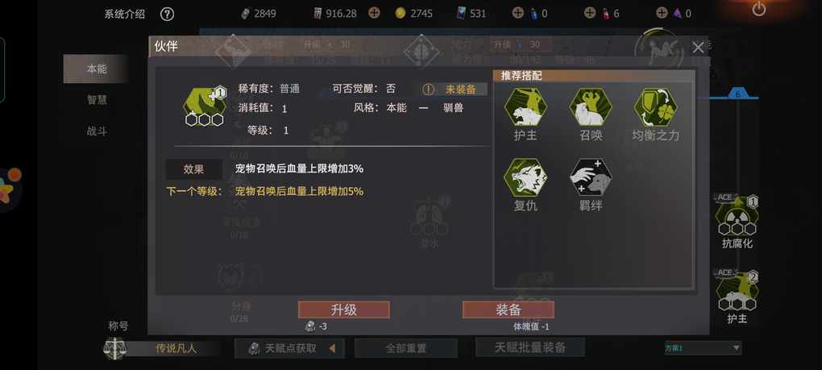Open the 羁绊 hand-and-dog talent icon
822x370 pixels.
coord(591,177)
